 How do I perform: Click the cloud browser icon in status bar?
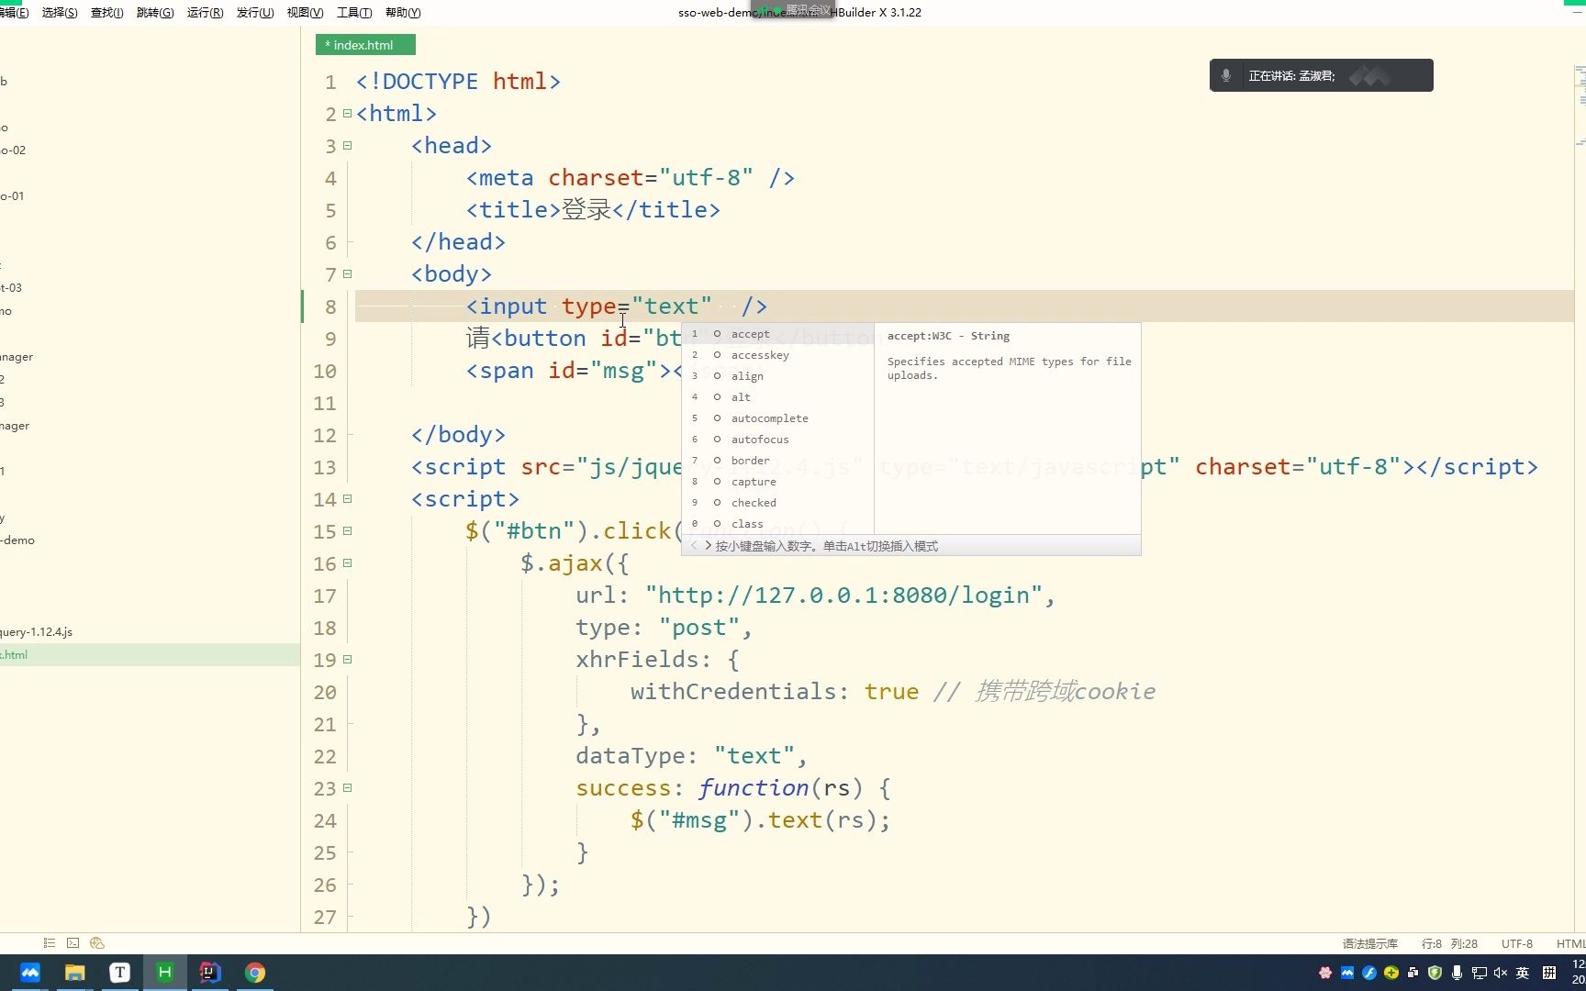click(97, 942)
